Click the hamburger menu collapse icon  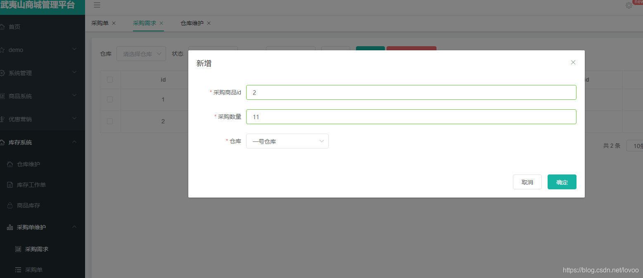click(x=97, y=5)
